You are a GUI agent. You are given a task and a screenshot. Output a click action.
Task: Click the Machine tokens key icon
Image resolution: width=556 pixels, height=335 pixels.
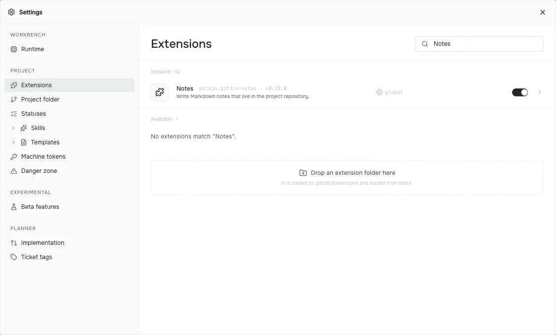14,156
